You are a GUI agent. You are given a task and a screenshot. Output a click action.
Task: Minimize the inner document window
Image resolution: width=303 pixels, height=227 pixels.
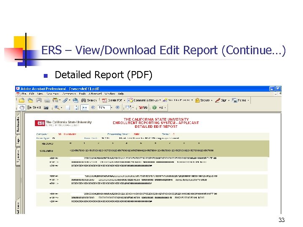point(276,94)
